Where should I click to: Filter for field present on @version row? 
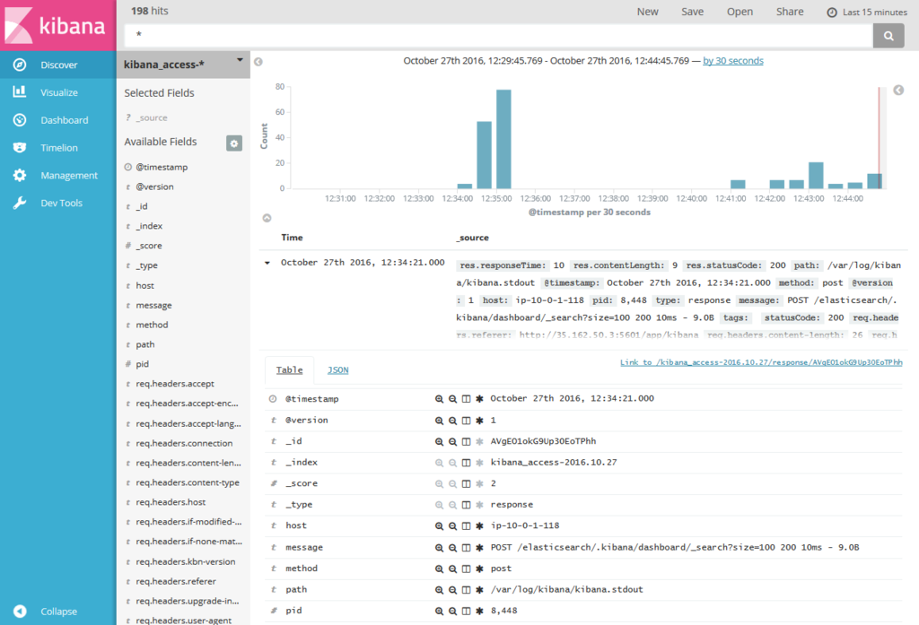(479, 421)
